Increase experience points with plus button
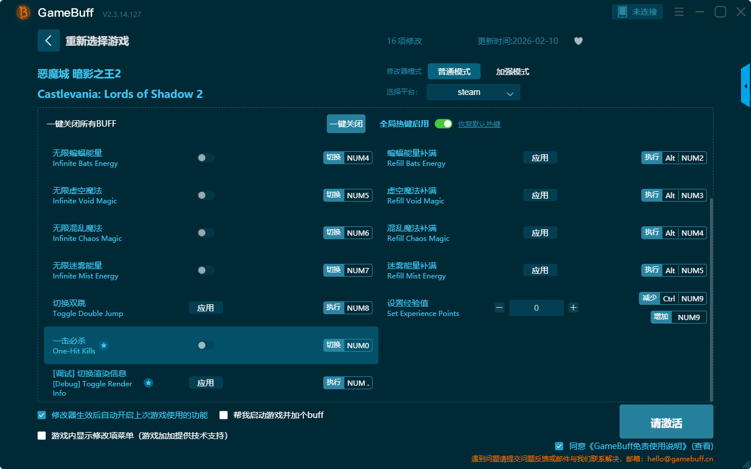This screenshot has width=751, height=469. (573, 308)
